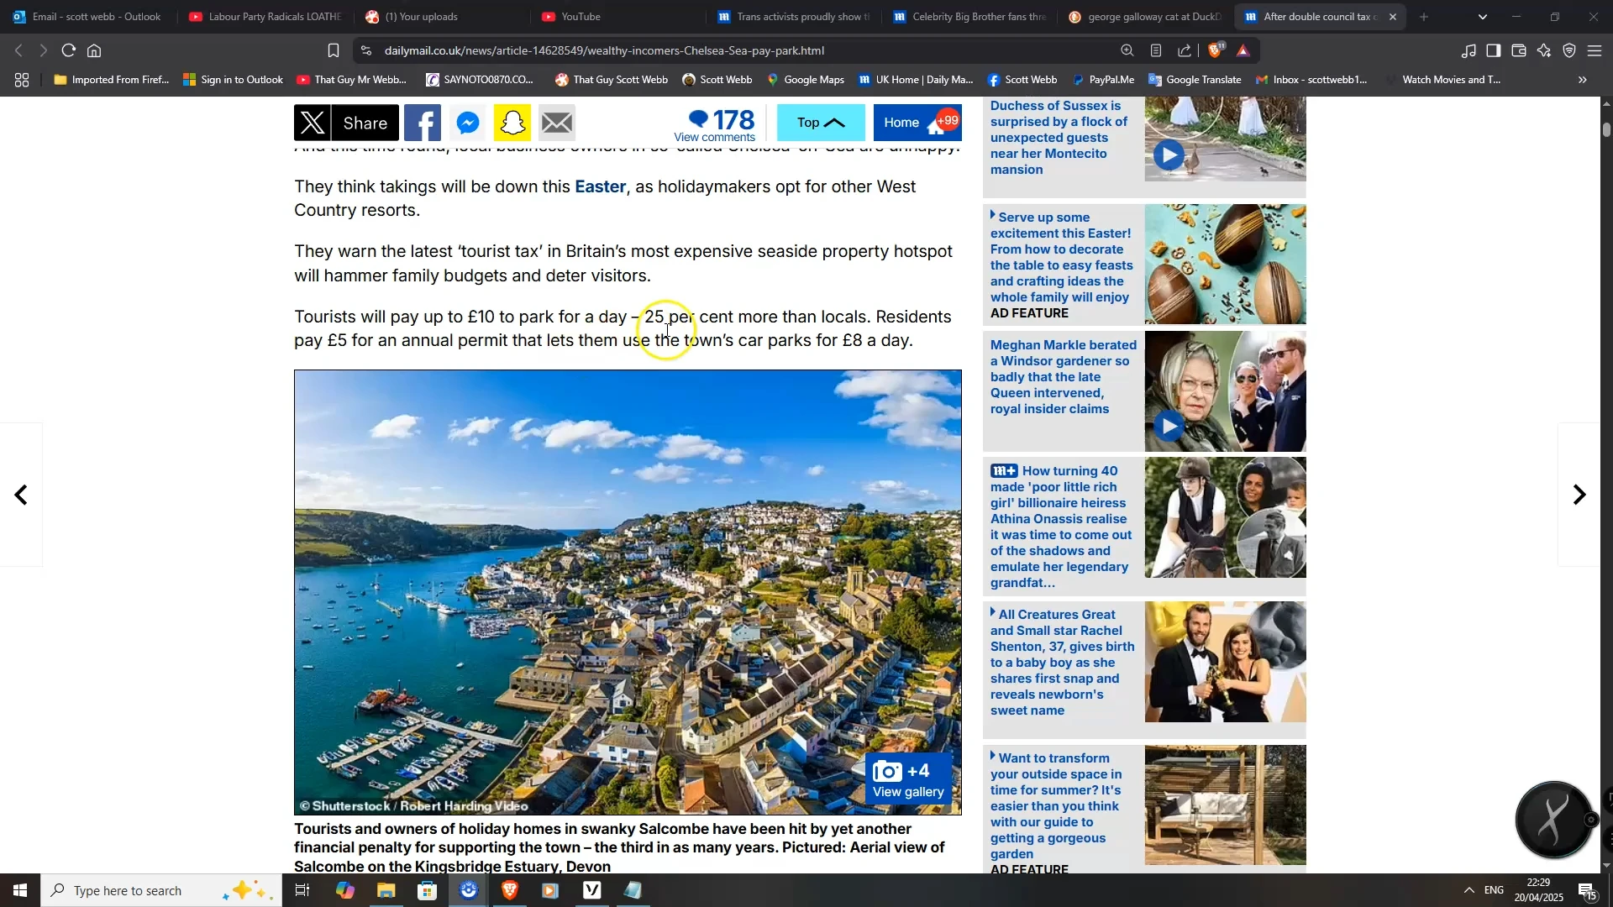The width and height of the screenshot is (1613, 907).
Task: Open Sign in to Outlook bookmark
Action: 234,80
